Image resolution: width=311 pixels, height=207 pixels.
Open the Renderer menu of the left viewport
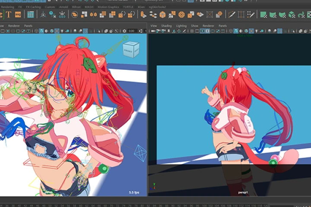[x=14, y=26]
